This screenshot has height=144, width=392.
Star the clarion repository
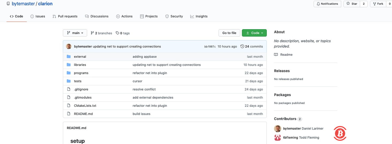tap(352, 4)
